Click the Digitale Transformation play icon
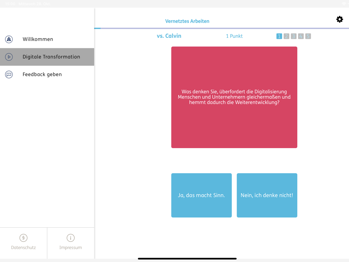The height and width of the screenshot is (262, 349). pos(9,57)
